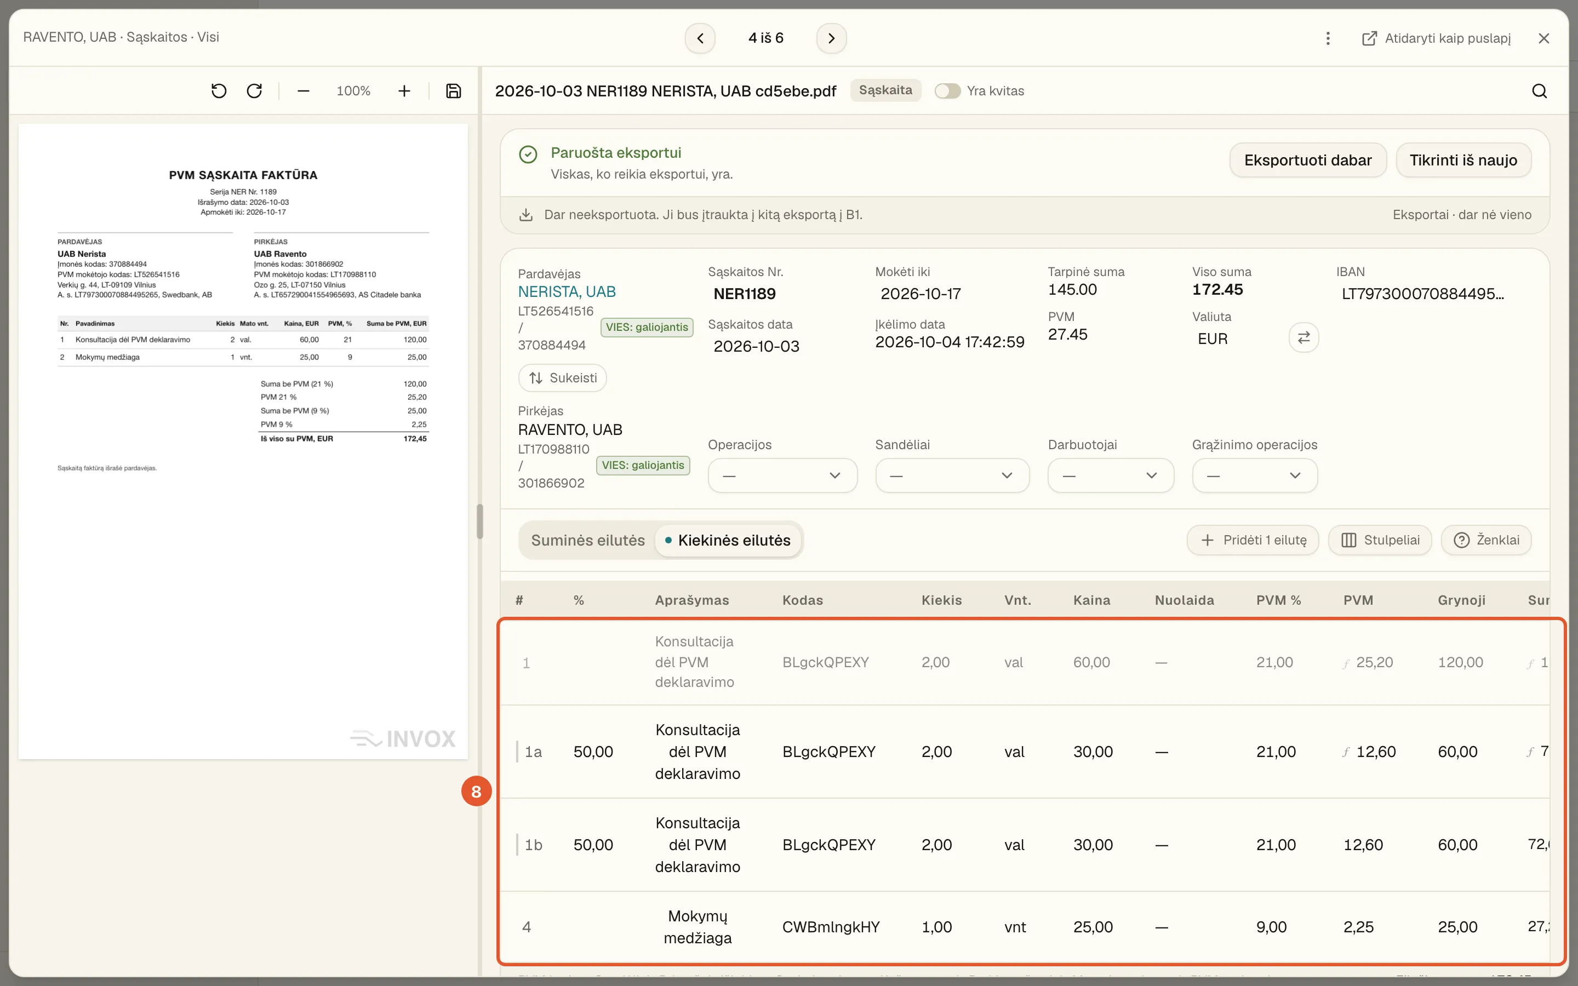Open the Ženklai help menu
1578x986 pixels.
(1486, 540)
